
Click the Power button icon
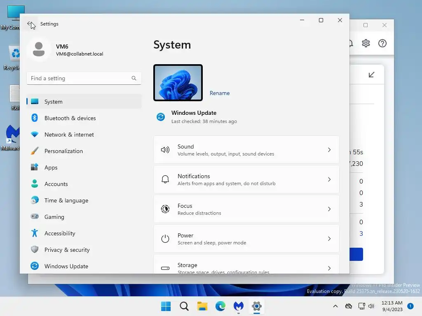tap(165, 239)
